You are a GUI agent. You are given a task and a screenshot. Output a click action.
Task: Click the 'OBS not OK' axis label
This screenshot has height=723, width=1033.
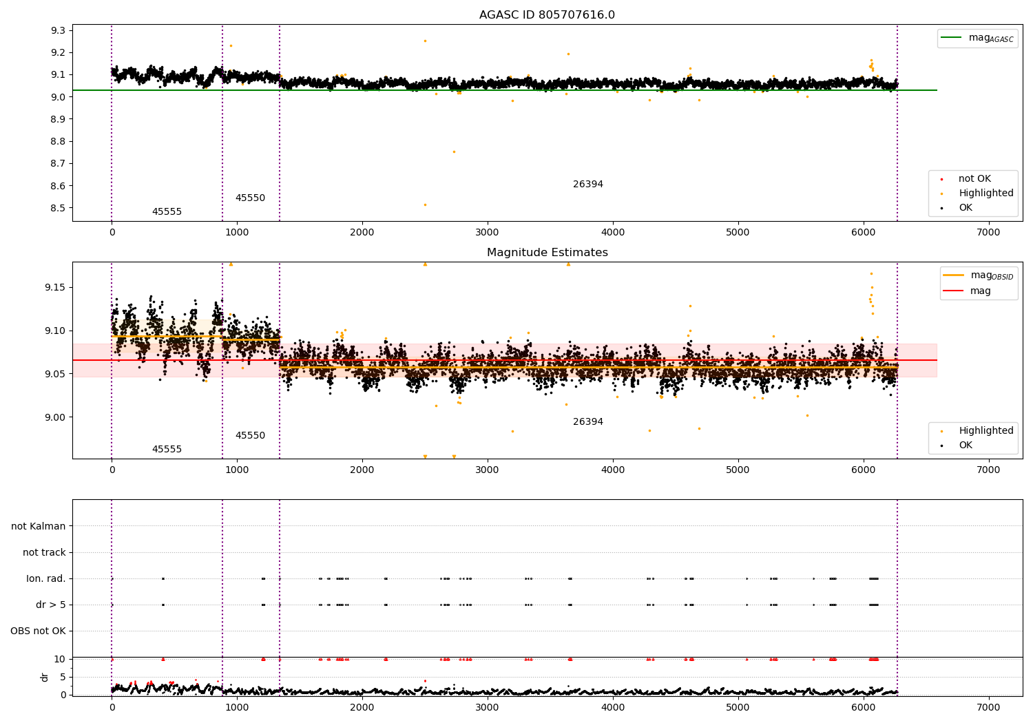(x=38, y=631)
